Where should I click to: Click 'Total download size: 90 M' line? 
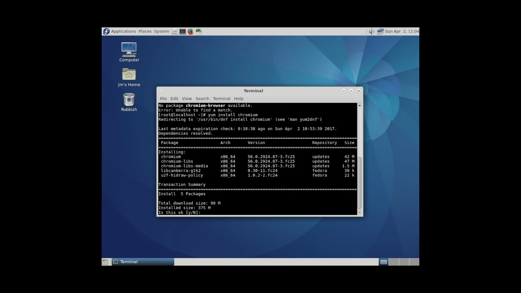(x=189, y=203)
